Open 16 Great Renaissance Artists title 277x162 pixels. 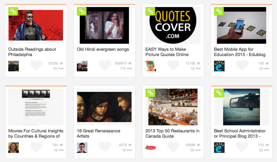[x=98, y=134]
